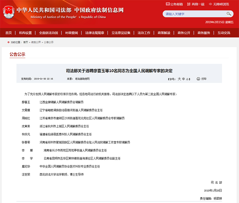Go to the 首页 navigation tab
The image size is (239, 203).
[9, 33]
